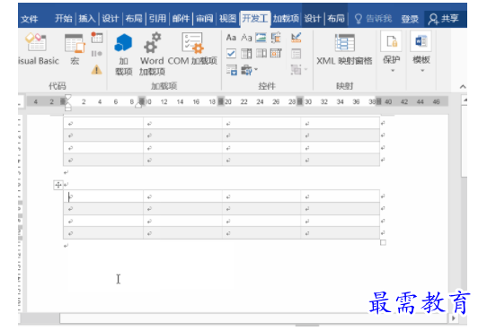Click the 登录 sign-in link
Image resolution: width=478 pixels, height=331 pixels.
click(x=410, y=19)
